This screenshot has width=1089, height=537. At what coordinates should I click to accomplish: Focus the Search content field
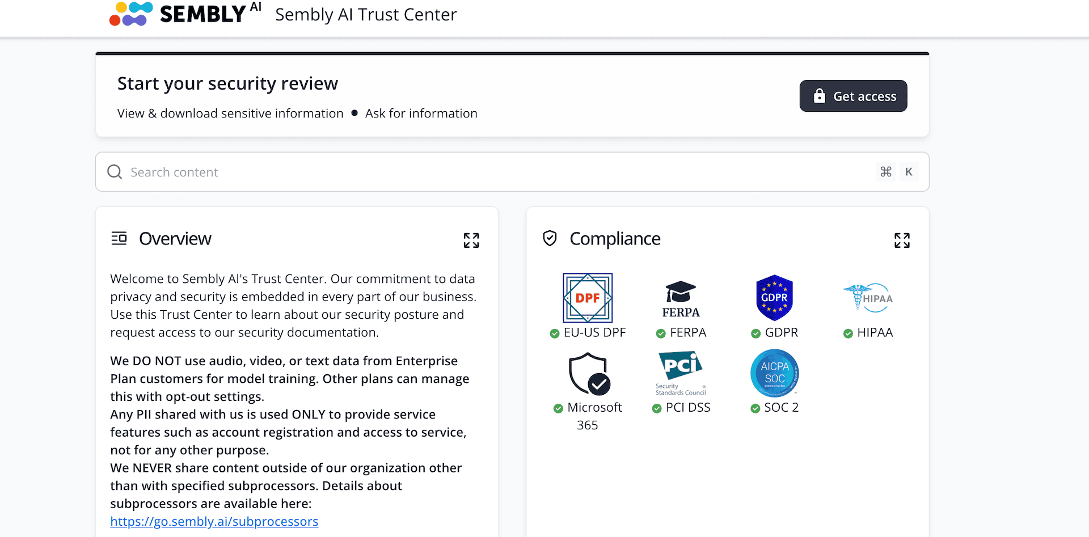click(x=512, y=172)
